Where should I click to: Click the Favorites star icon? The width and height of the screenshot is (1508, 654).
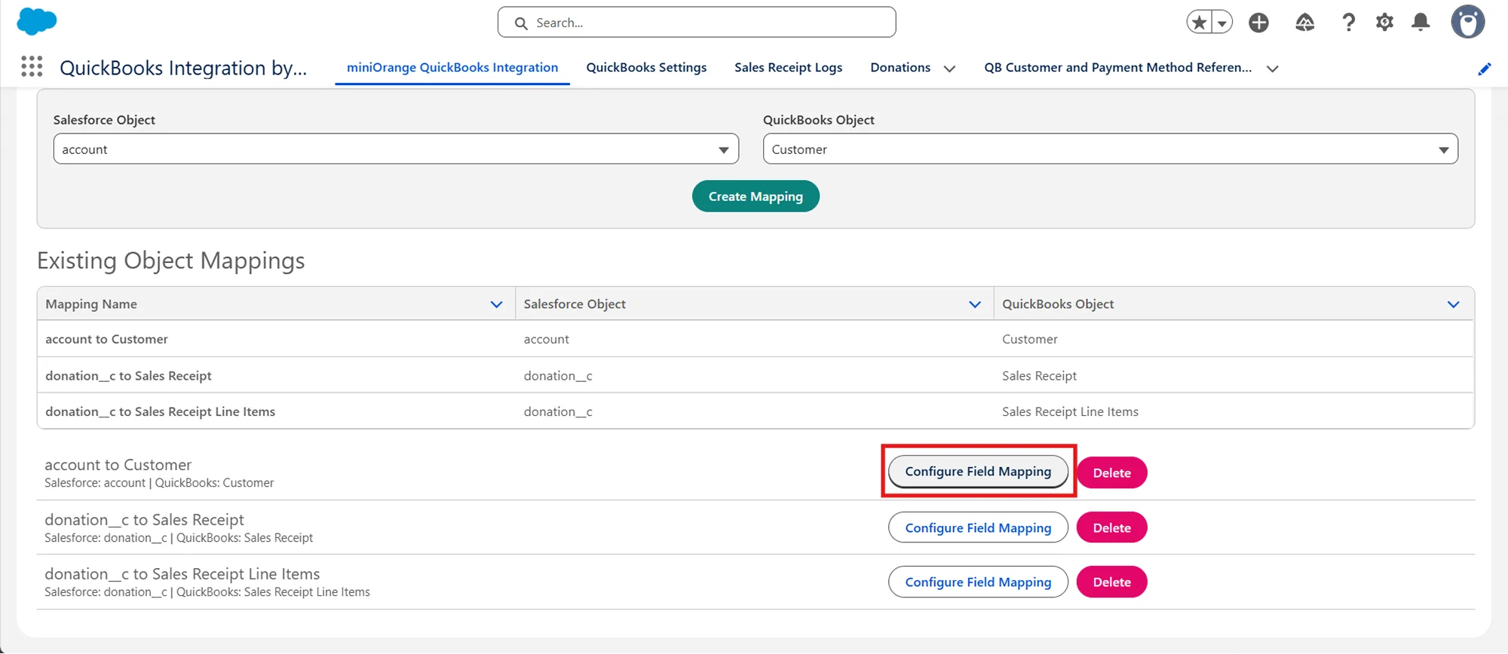point(1199,23)
